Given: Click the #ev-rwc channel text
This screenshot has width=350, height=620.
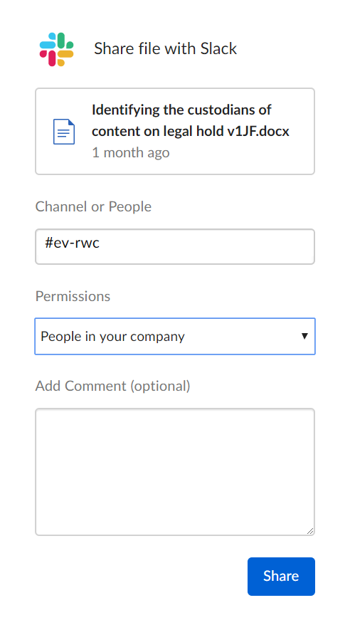Looking at the screenshot, I should point(72,243).
